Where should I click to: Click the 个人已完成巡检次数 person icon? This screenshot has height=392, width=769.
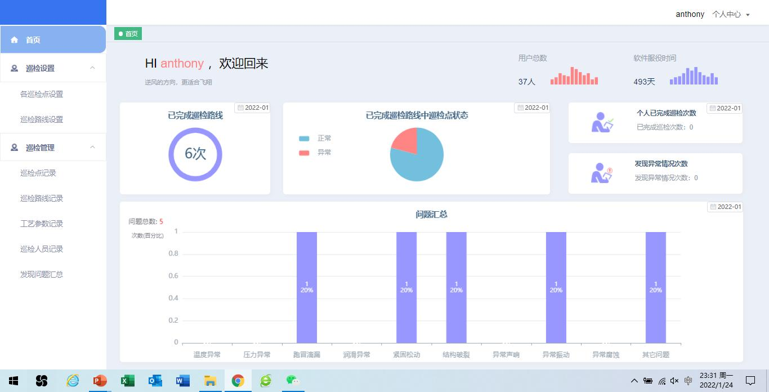pos(601,122)
